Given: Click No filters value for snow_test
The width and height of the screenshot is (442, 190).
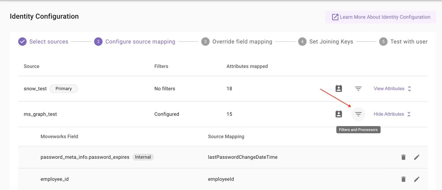Looking at the screenshot, I should [x=165, y=89].
